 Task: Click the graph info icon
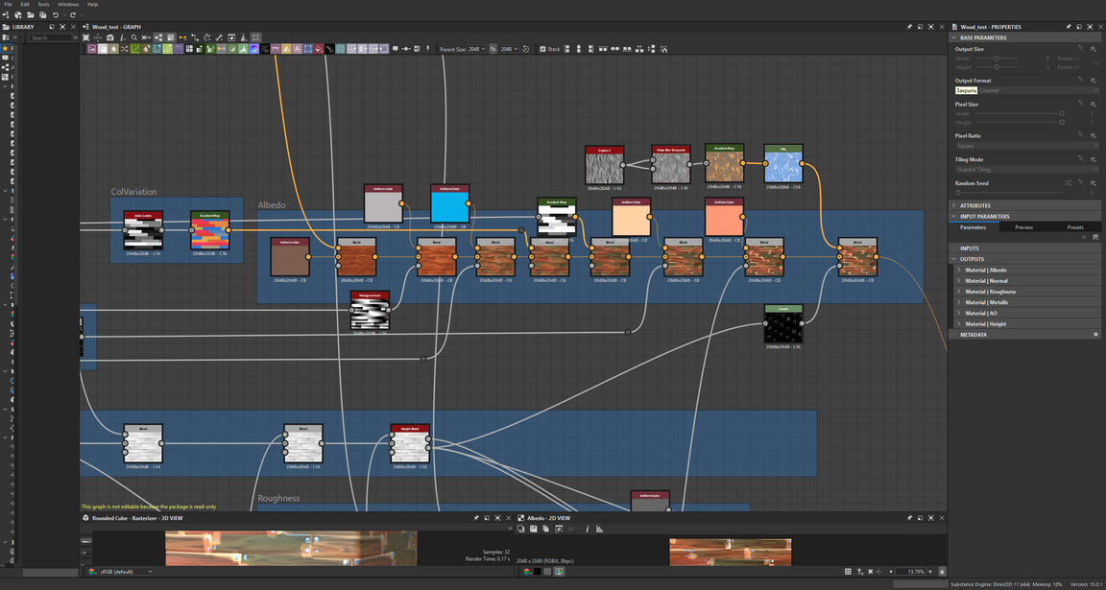(122, 37)
